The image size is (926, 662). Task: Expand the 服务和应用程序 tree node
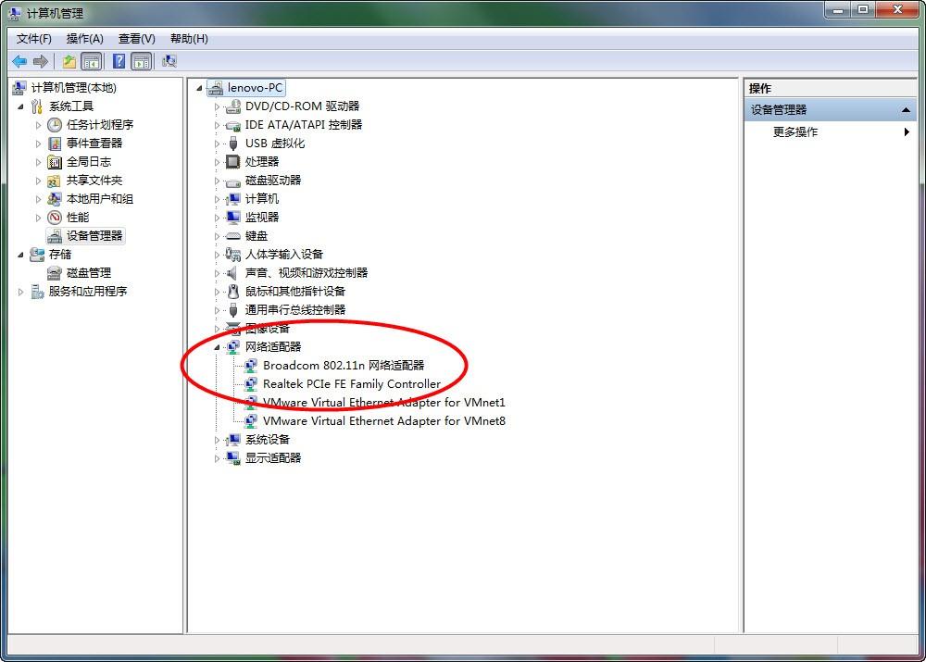21,292
